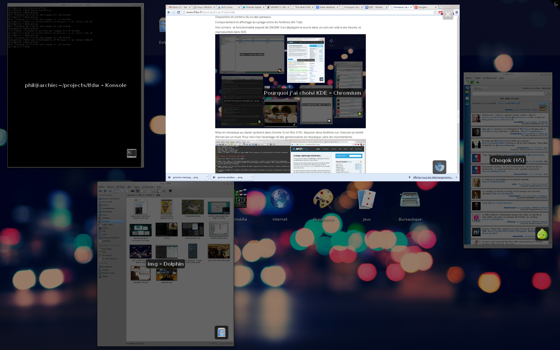
Task: Toggle Dolphin file previews button
Action: [x=138, y=191]
